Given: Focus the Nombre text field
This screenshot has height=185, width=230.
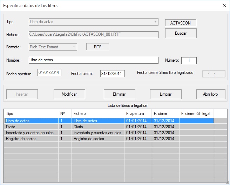Looking at the screenshot, I should [93, 60].
